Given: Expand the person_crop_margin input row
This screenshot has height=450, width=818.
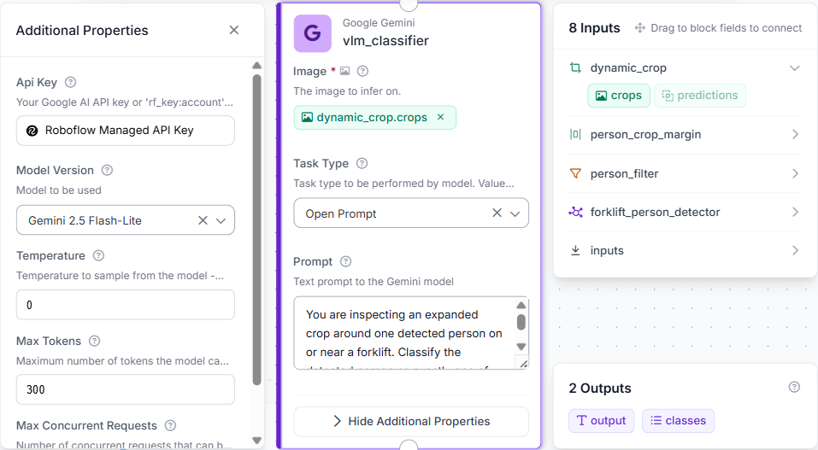Looking at the screenshot, I should click(685, 135).
